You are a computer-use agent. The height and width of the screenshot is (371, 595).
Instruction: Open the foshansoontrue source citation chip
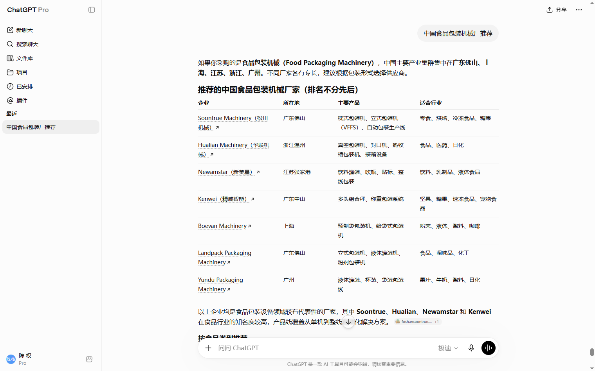418,322
